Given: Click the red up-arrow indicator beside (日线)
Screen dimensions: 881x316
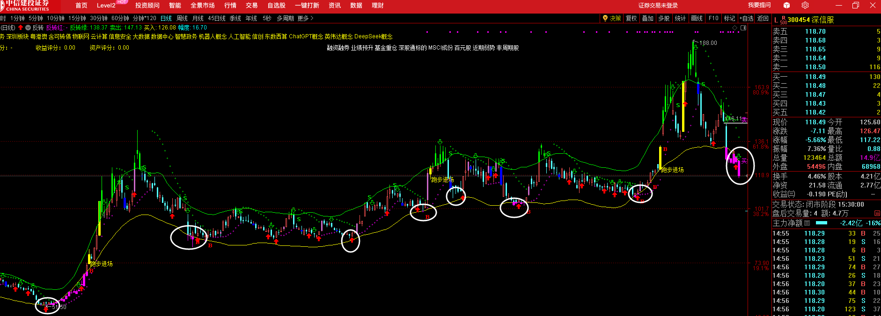Looking at the screenshot, I should [x=21, y=28].
